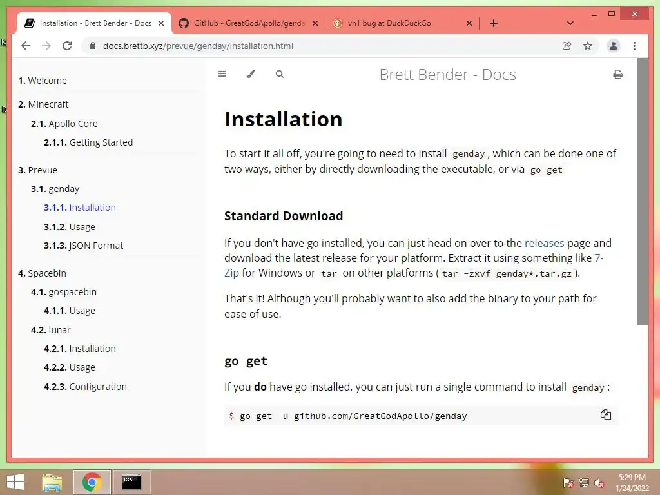Open the 4.2.1 Installation page

point(79,349)
